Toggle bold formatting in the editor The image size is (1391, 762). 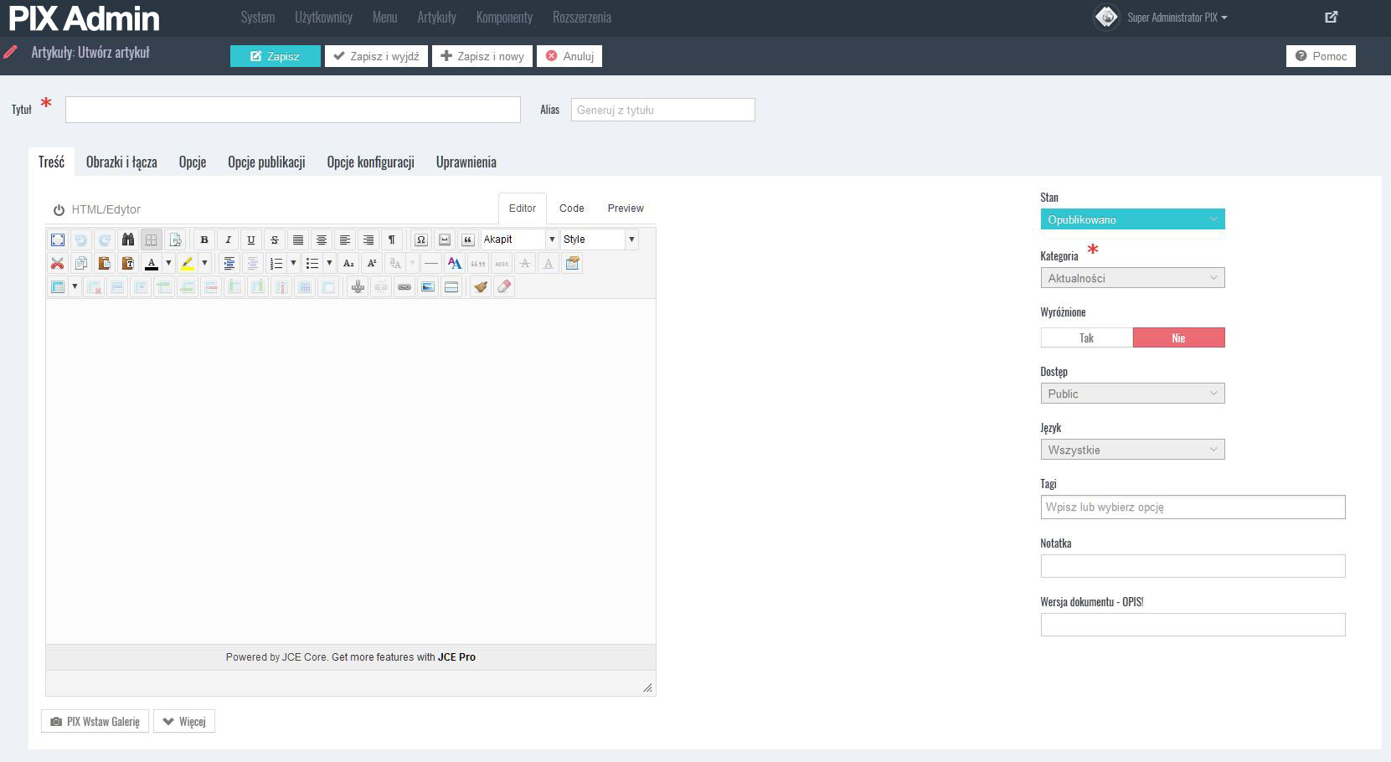click(203, 239)
